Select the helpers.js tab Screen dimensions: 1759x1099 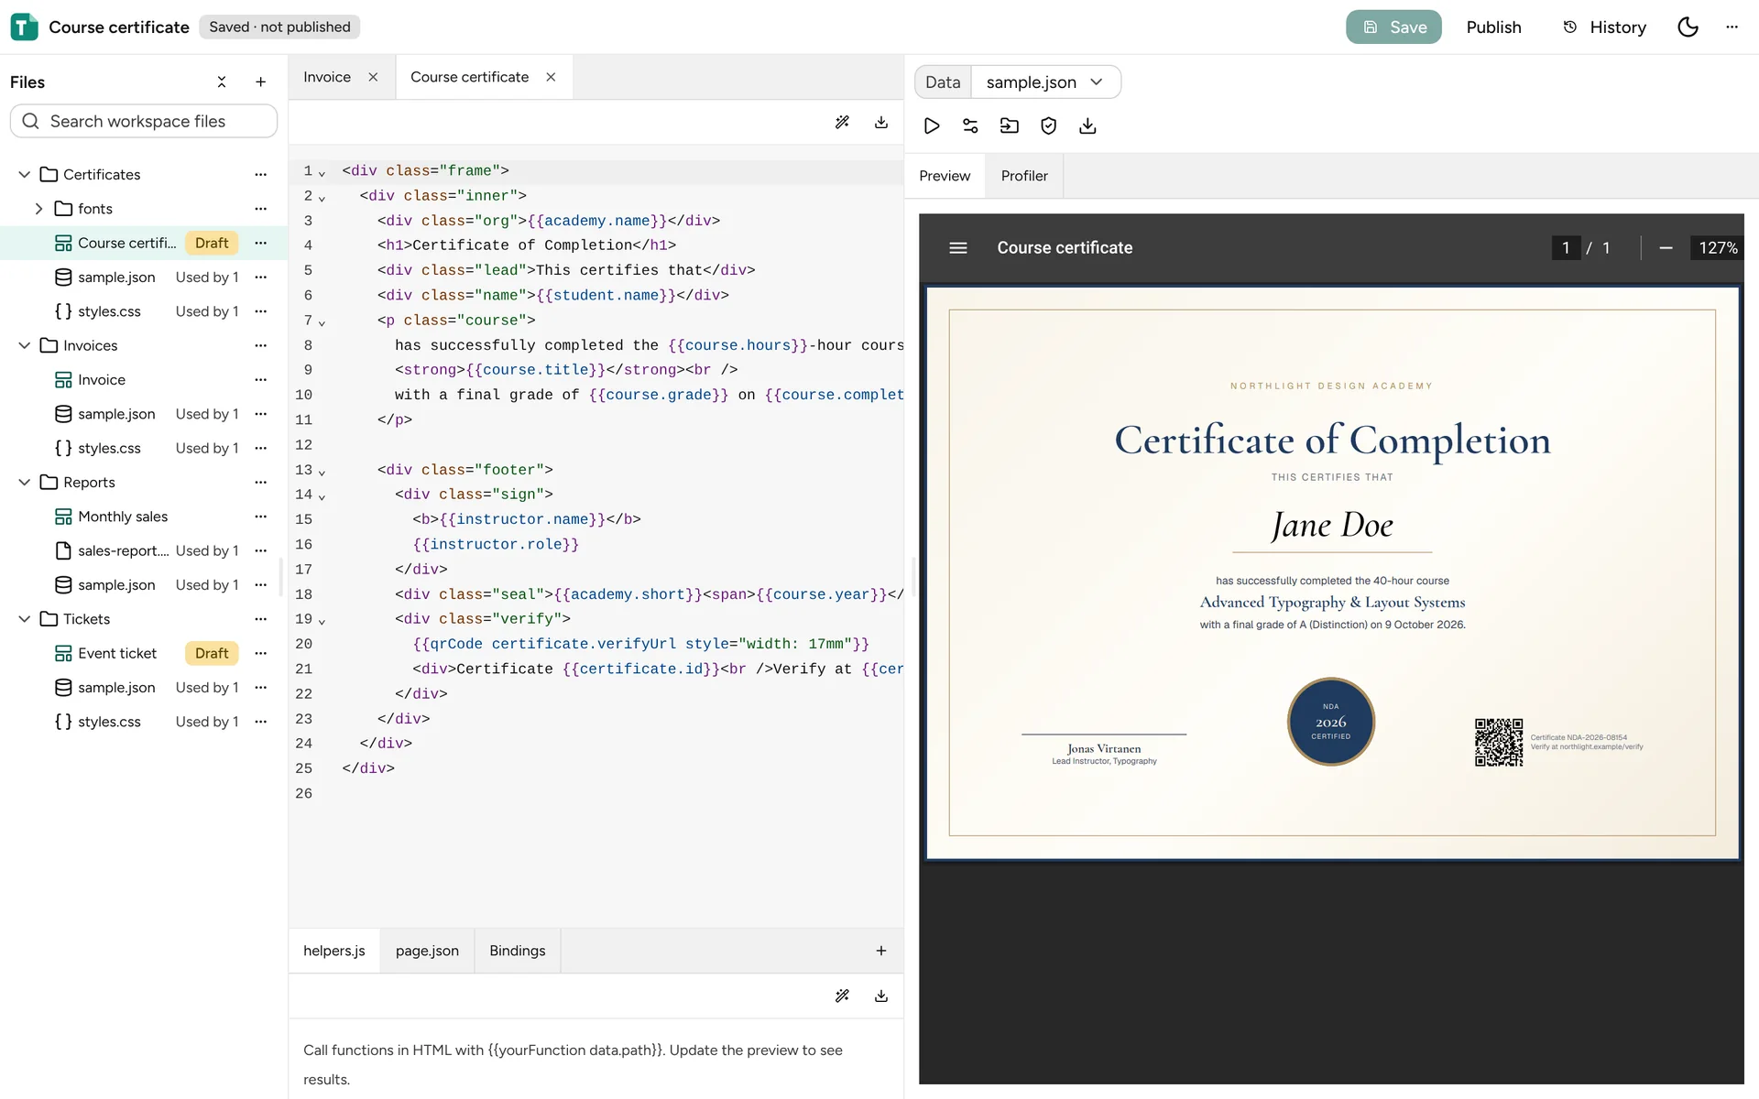(x=334, y=952)
